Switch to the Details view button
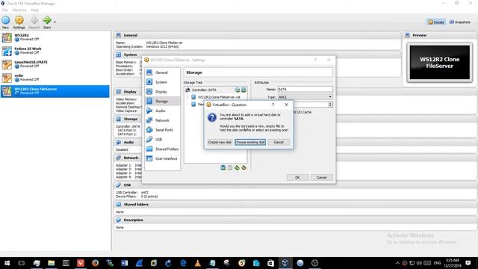The image size is (478, 269). (x=436, y=22)
